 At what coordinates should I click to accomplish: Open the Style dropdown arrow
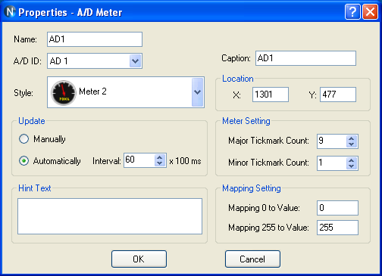[x=197, y=92]
